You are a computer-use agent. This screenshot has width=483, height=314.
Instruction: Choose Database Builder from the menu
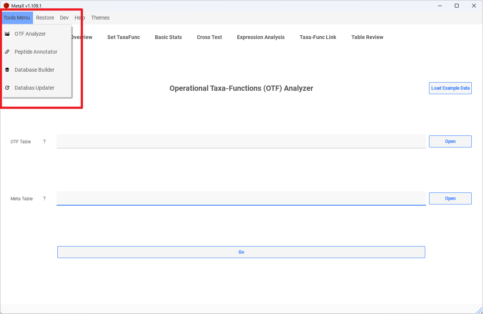coord(37,70)
